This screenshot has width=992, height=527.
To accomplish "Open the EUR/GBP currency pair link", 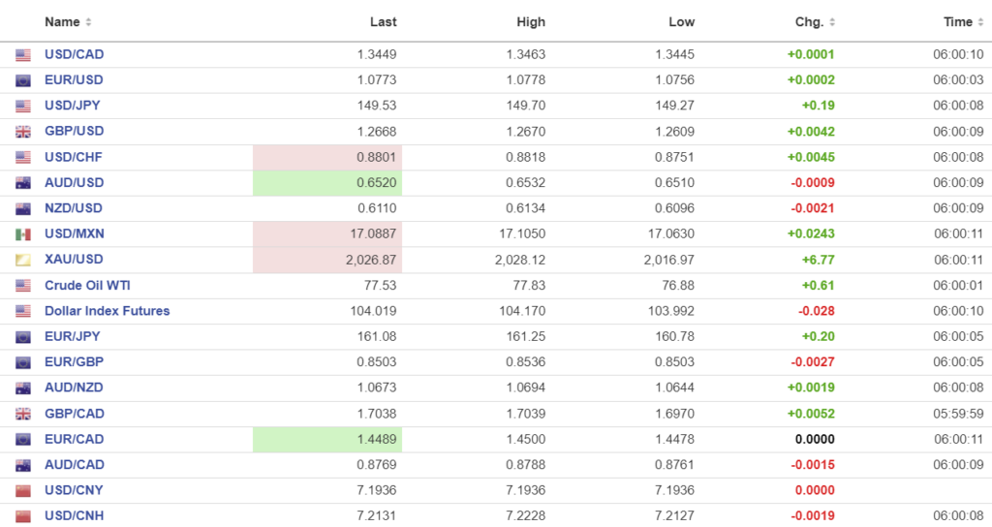I will (x=74, y=362).
